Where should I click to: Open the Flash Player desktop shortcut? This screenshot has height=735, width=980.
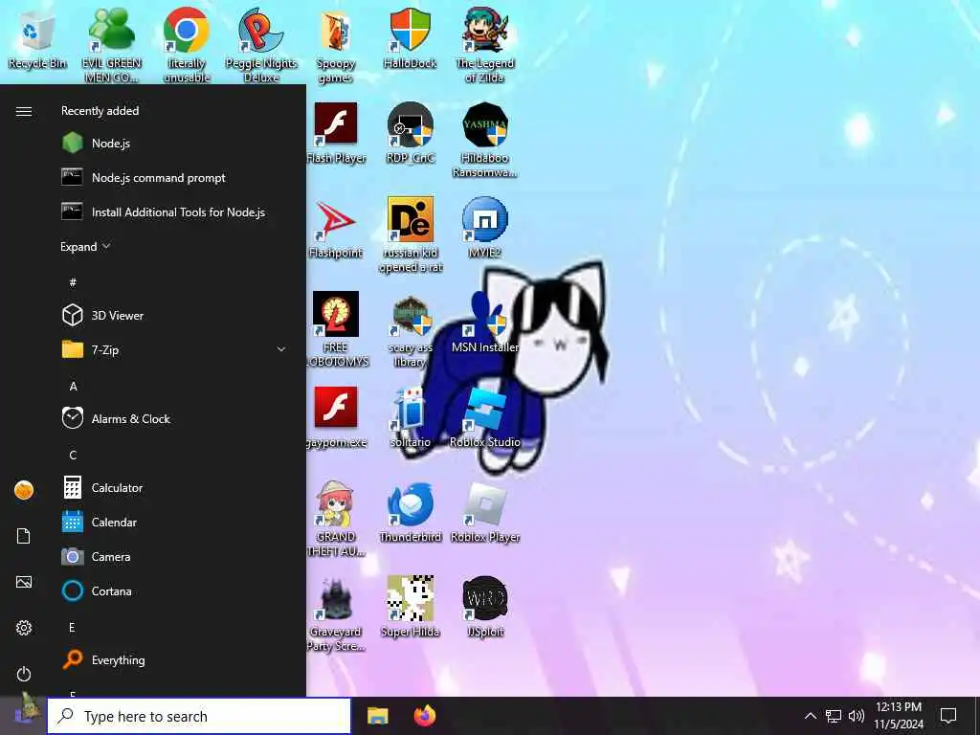(x=336, y=133)
